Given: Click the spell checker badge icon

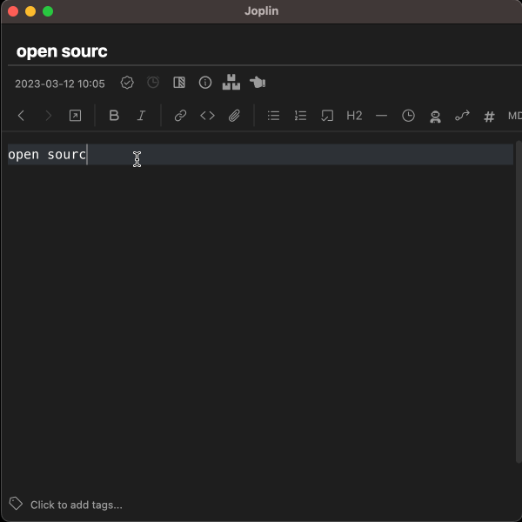Looking at the screenshot, I should pyautogui.click(x=127, y=83).
